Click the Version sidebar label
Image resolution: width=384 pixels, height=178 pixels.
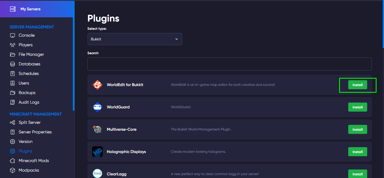pos(26,142)
